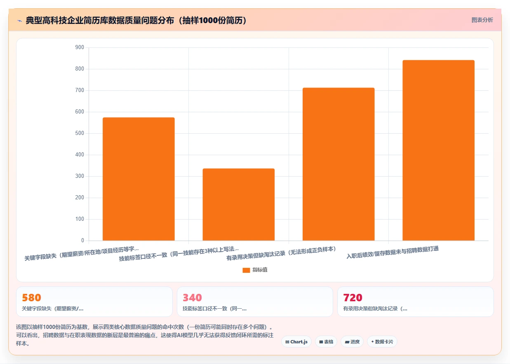Viewport: 510px width, 364px height.
Task: Click the y-axis value 900
Action: click(80, 47)
